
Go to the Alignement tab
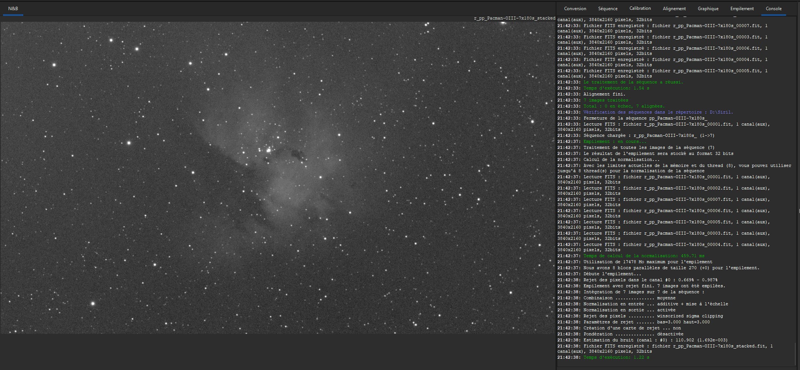coord(674,9)
